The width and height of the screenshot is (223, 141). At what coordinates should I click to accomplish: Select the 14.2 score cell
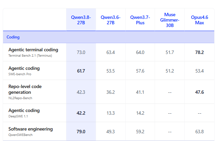140,113
